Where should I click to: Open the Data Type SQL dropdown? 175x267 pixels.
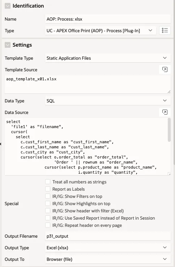tap(108, 101)
